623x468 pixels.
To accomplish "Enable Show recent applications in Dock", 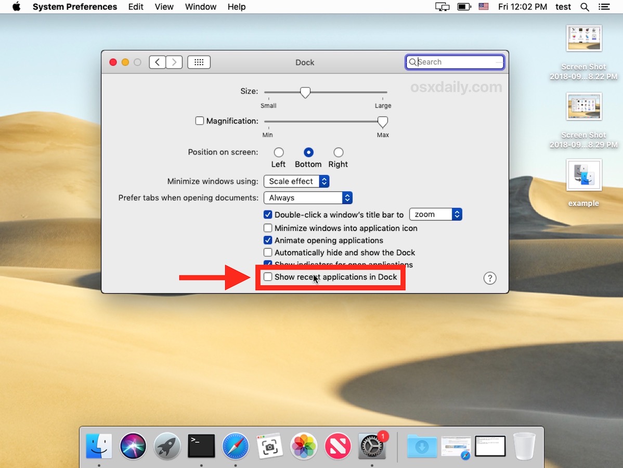I will [268, 277].
